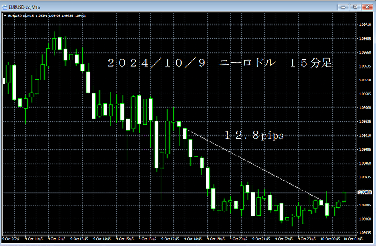Click price scale value 1.09385
The height and width of the screenshot is (246, 376).
[x=365, y=205]
